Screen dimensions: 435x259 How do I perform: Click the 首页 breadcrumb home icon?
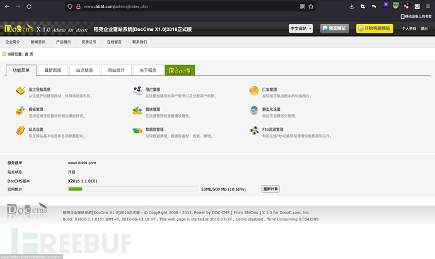click(4, 54)
